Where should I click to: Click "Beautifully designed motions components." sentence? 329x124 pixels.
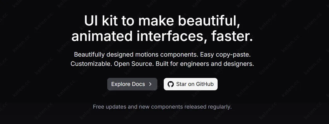tap(136, 55)
